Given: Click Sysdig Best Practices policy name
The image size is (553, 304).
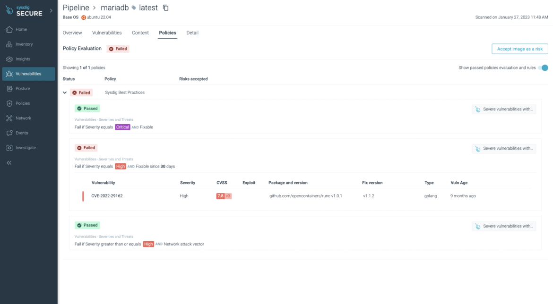Looking at the screenshot, I should click(x=125, y=93).
